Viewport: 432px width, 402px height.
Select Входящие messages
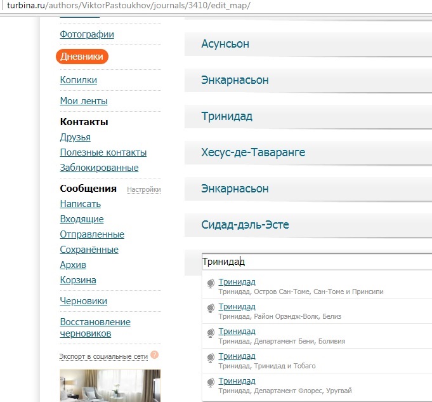point(81,219)
